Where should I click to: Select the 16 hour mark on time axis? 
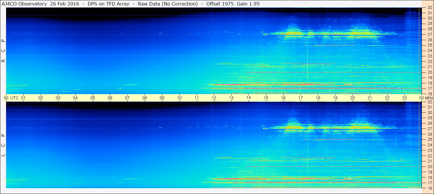pos(283,98)
